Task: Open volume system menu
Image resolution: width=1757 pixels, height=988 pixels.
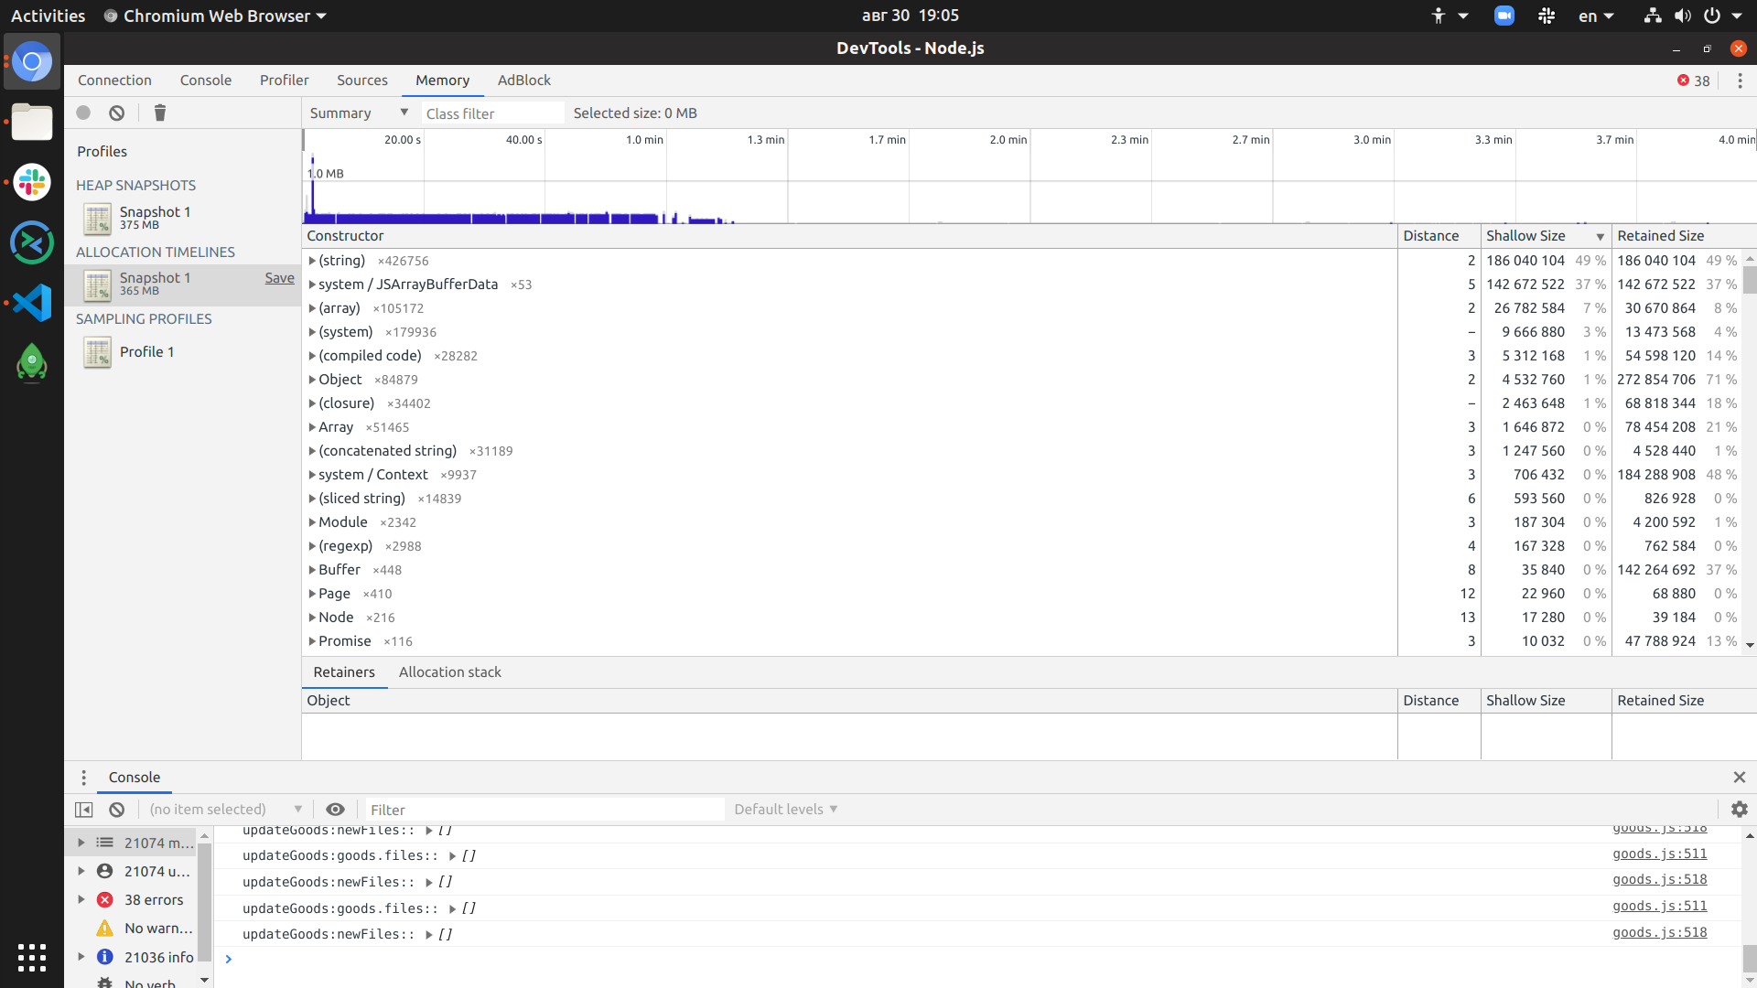Action: [x=1682, y=16]
